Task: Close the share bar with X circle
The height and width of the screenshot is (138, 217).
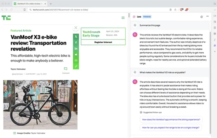Action: coord(76,28)
